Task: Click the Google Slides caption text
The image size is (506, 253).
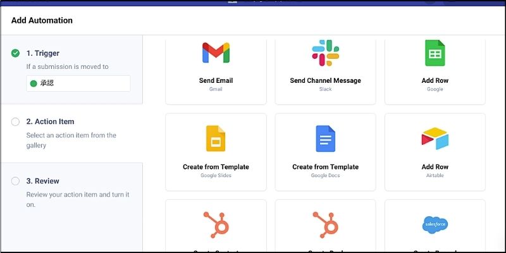Action: (x=216, y=176)
